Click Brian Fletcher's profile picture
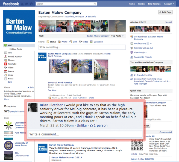 point(33,107)
